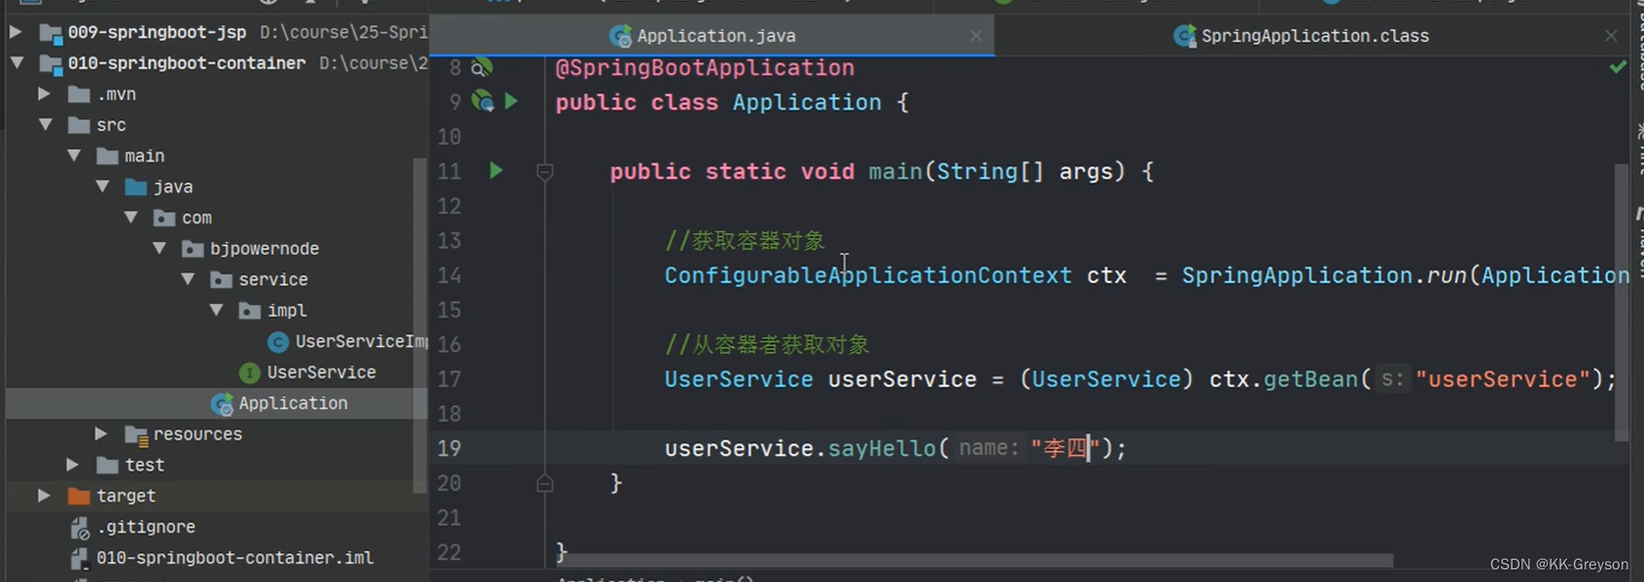Click the .gitignore file icon

pos(80,527)
